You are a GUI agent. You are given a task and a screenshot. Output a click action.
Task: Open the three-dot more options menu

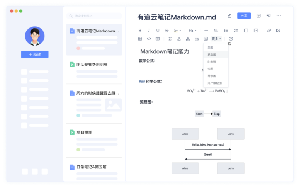tap(279, 15)
